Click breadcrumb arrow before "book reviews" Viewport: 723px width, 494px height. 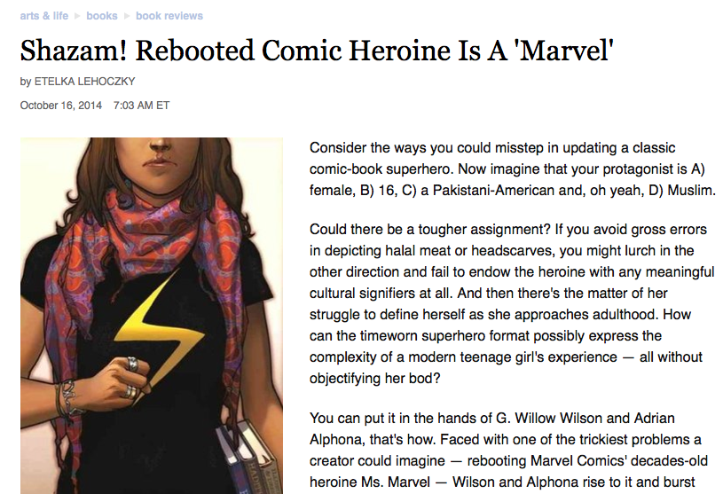coord(127,16)
